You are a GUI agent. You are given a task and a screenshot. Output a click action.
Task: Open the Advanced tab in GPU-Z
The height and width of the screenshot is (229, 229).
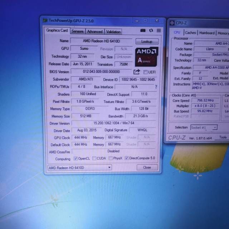coord(95,31)
